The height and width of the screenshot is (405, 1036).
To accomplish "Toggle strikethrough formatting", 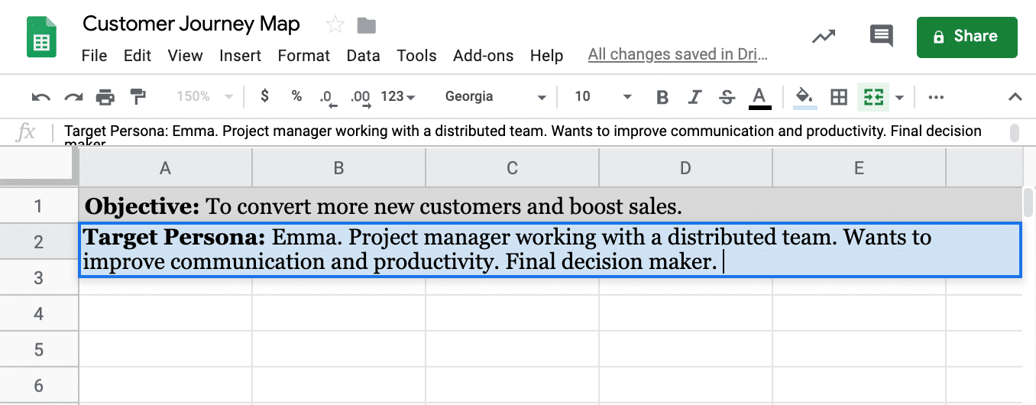I will 727,97.
